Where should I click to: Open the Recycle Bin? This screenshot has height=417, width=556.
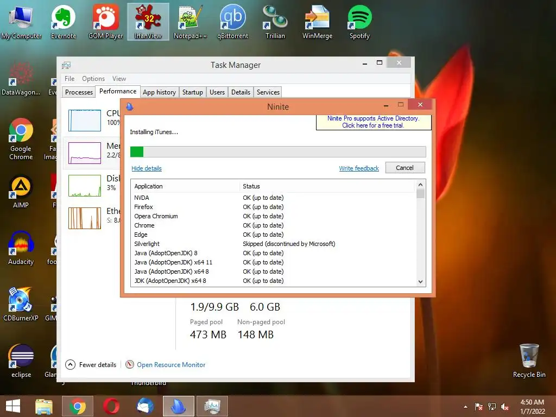click(x=529, y=361)
